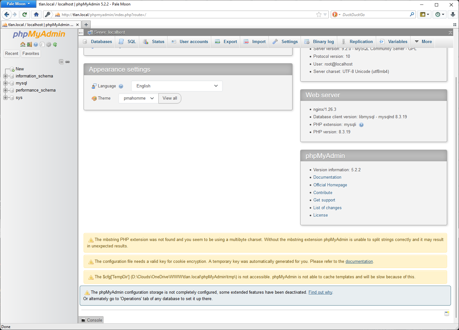Switch to the SQL tab
The height and width of the screenshot is (330, 459).
pos(127,41)
